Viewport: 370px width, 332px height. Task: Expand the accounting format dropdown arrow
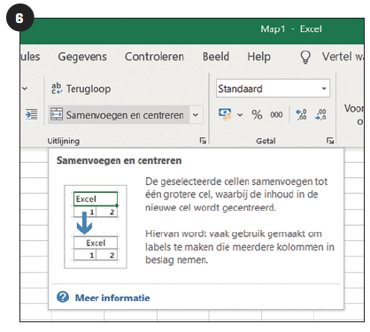(x=240, y=115)
